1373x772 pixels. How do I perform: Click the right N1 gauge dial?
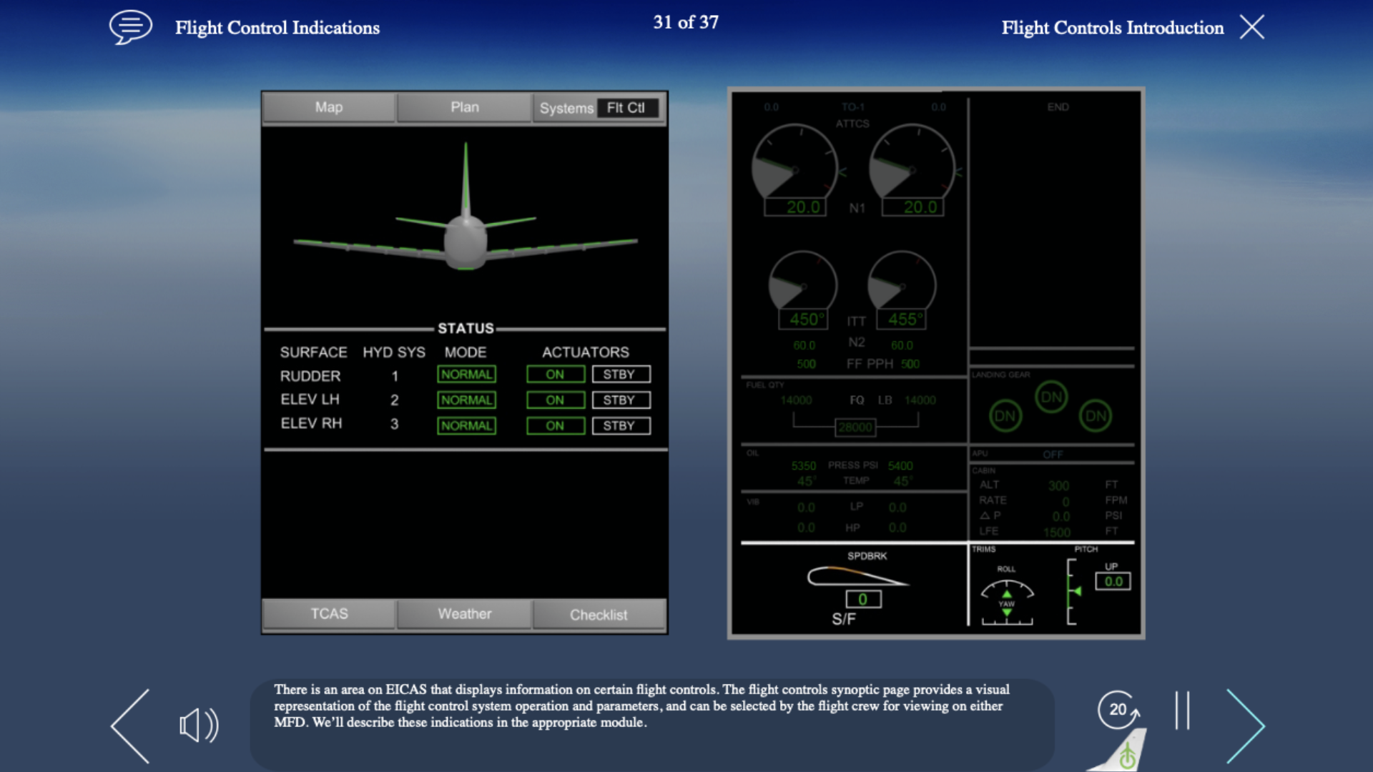pos(912,162)
